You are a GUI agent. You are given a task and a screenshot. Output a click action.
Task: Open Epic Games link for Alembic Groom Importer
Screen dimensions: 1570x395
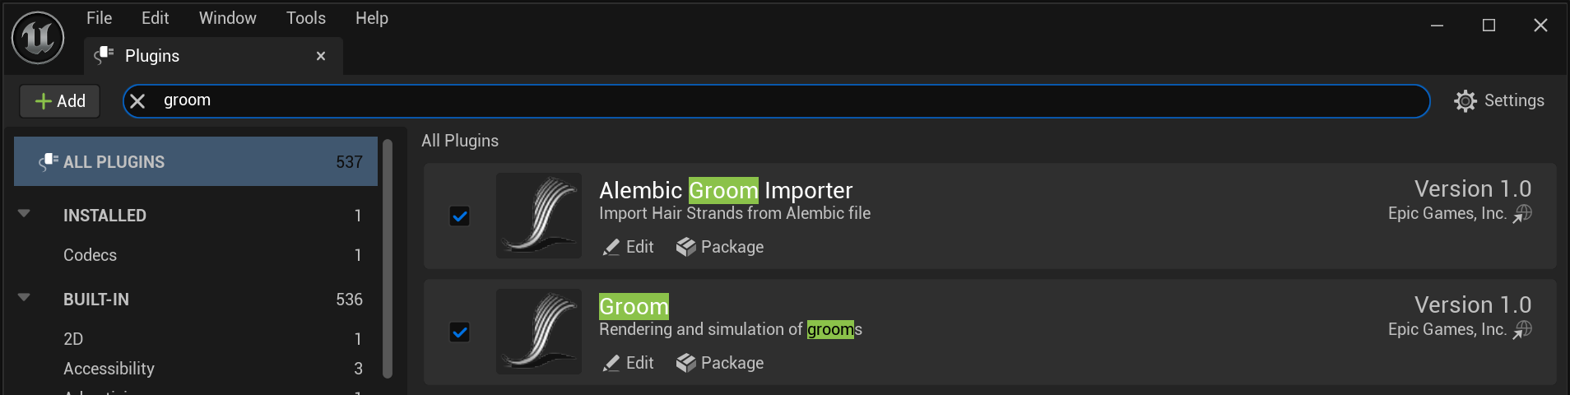[1522, 214]
